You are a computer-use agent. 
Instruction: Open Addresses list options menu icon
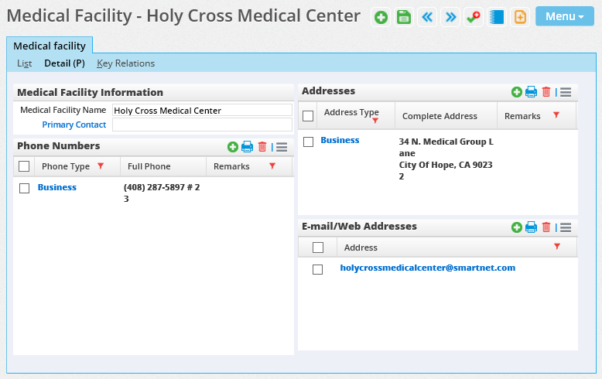566,92
